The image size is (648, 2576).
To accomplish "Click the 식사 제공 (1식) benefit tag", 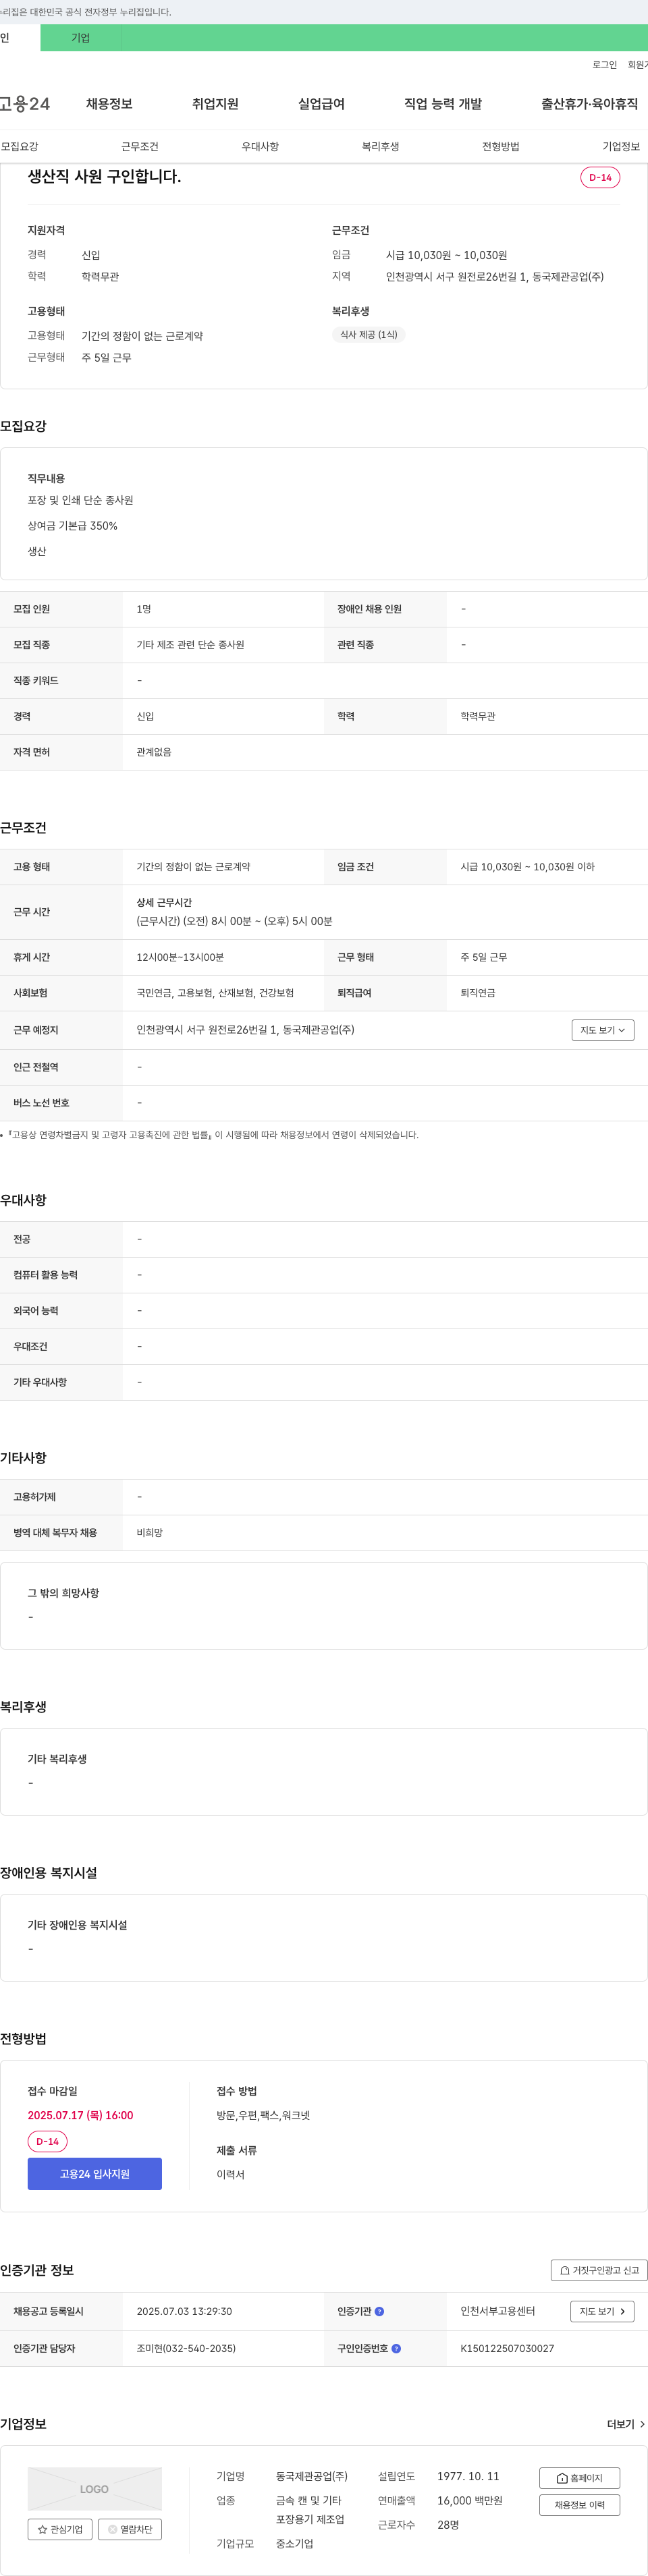I will pos(368,335).
